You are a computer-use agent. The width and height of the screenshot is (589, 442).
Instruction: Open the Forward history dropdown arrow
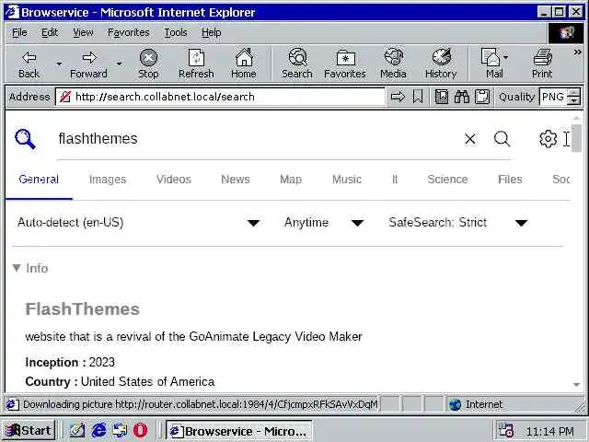pyautogui.click(x=119, y=64)
